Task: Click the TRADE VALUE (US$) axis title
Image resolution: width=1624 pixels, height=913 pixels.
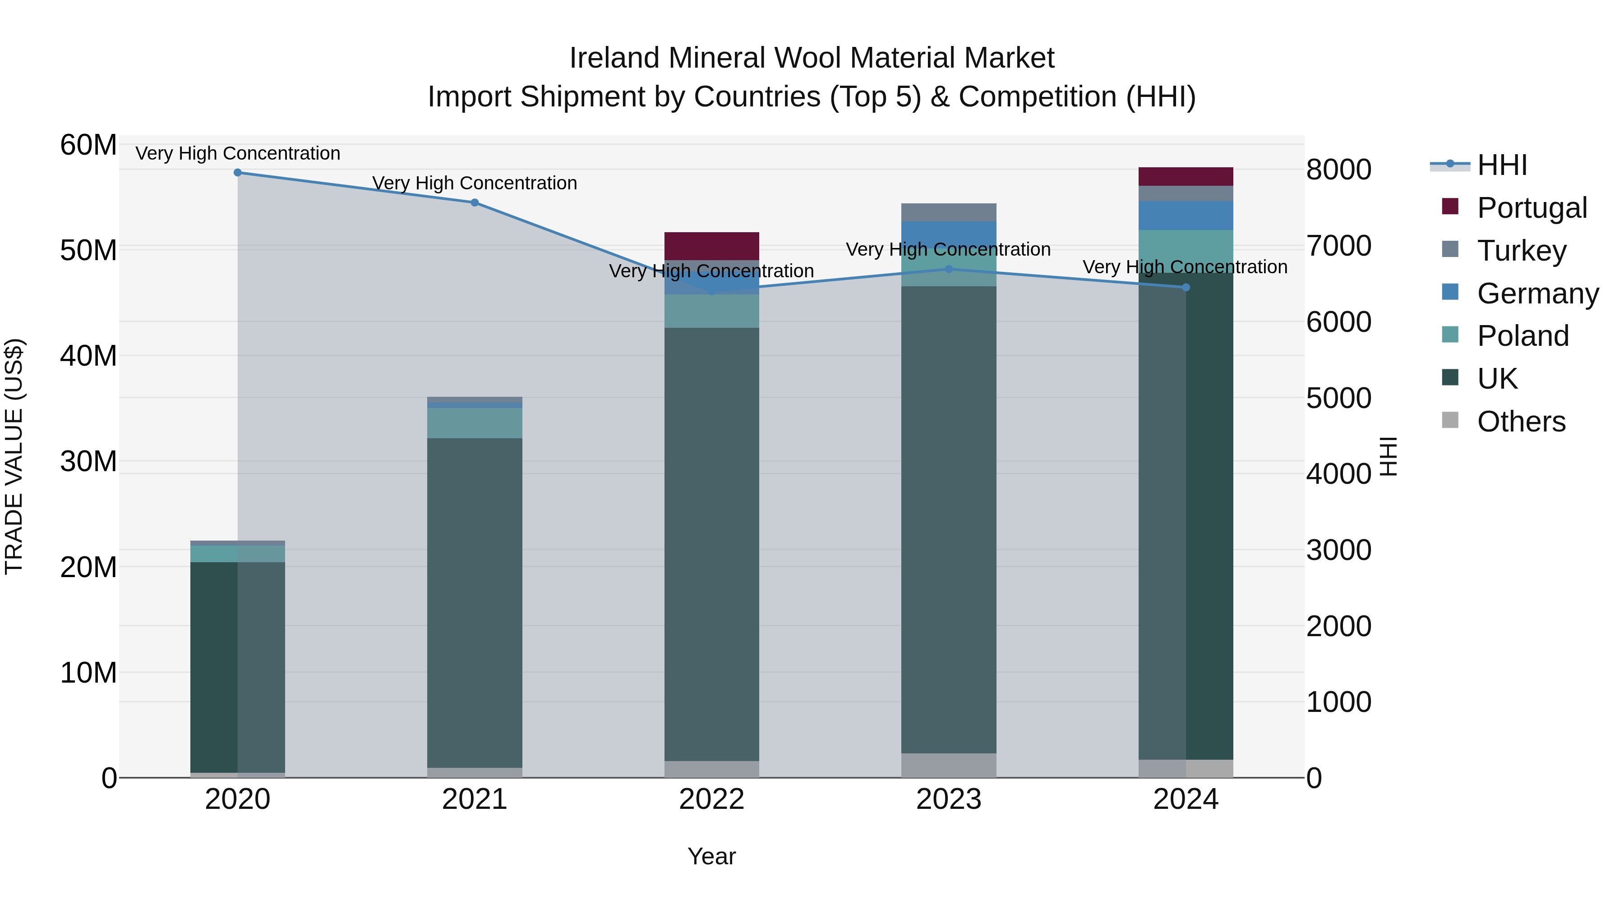Action: (x=14, y=456)
